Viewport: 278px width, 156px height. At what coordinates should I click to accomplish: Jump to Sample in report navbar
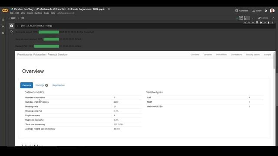(x=268, y=55)
